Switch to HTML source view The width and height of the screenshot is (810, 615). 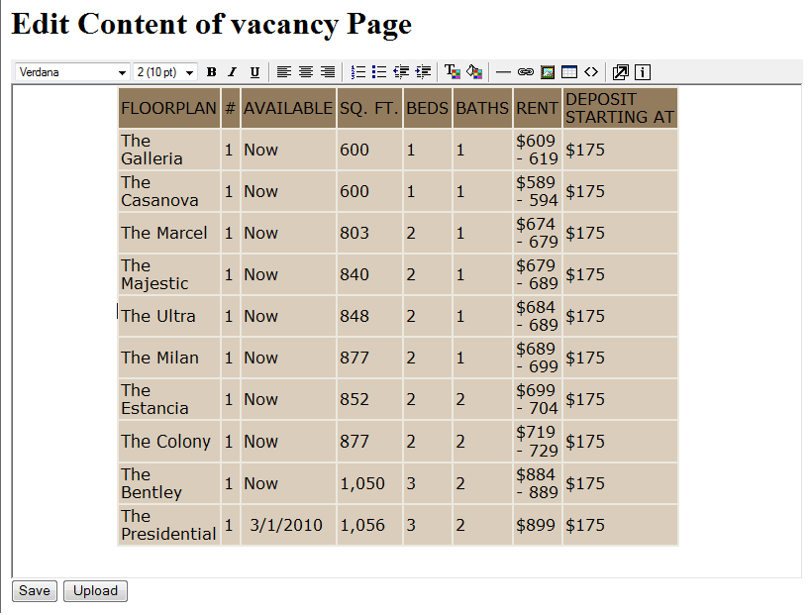click(591, 72)
